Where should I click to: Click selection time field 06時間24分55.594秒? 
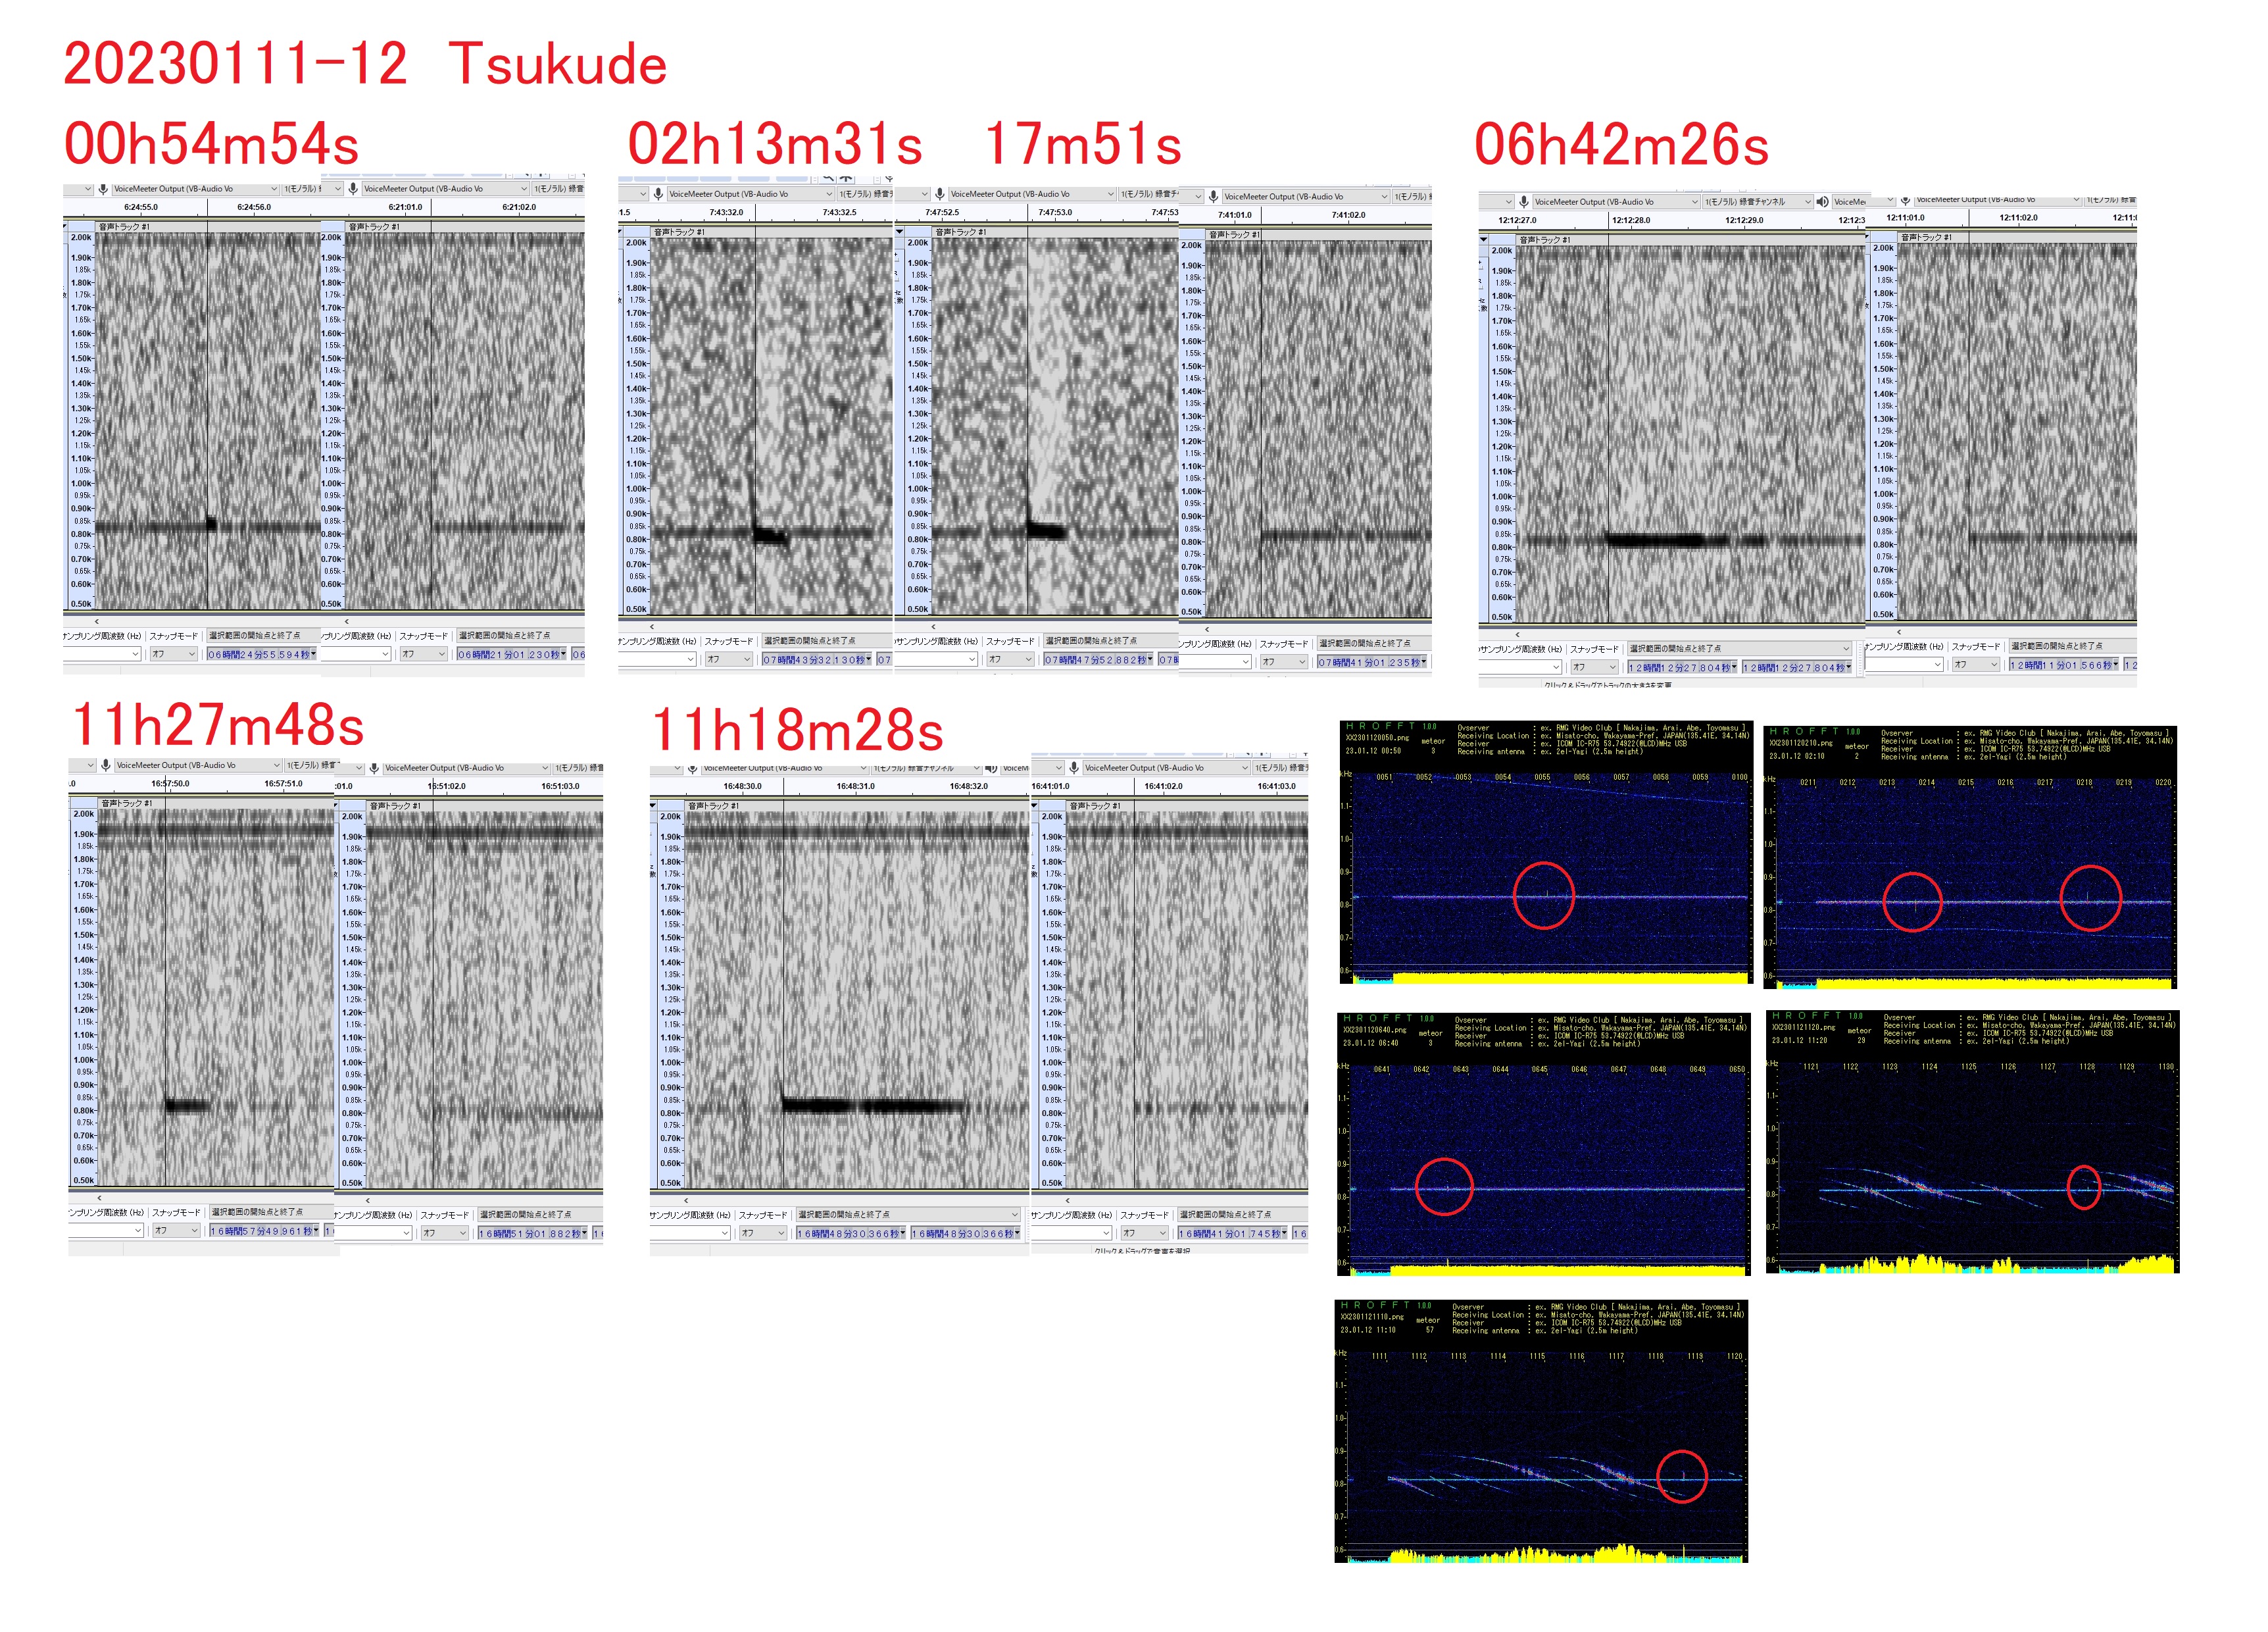[x=259, y=654]
